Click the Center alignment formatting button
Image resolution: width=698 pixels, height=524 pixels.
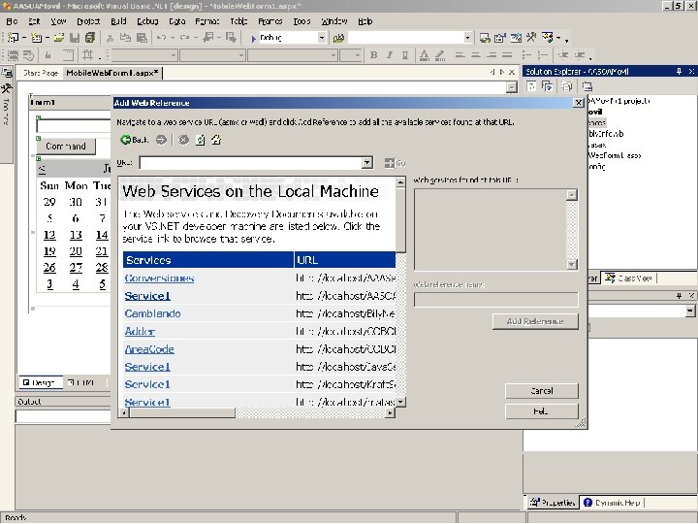pos(475,54)
